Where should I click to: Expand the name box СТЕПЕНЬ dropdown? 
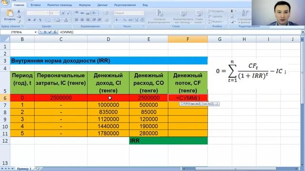point(36,32)
